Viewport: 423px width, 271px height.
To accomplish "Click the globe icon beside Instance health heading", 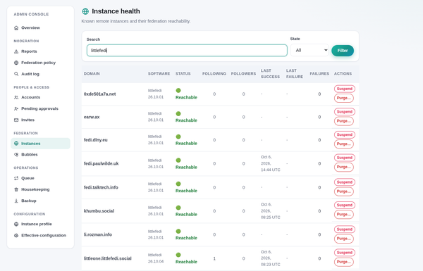I will pos(85,11).
